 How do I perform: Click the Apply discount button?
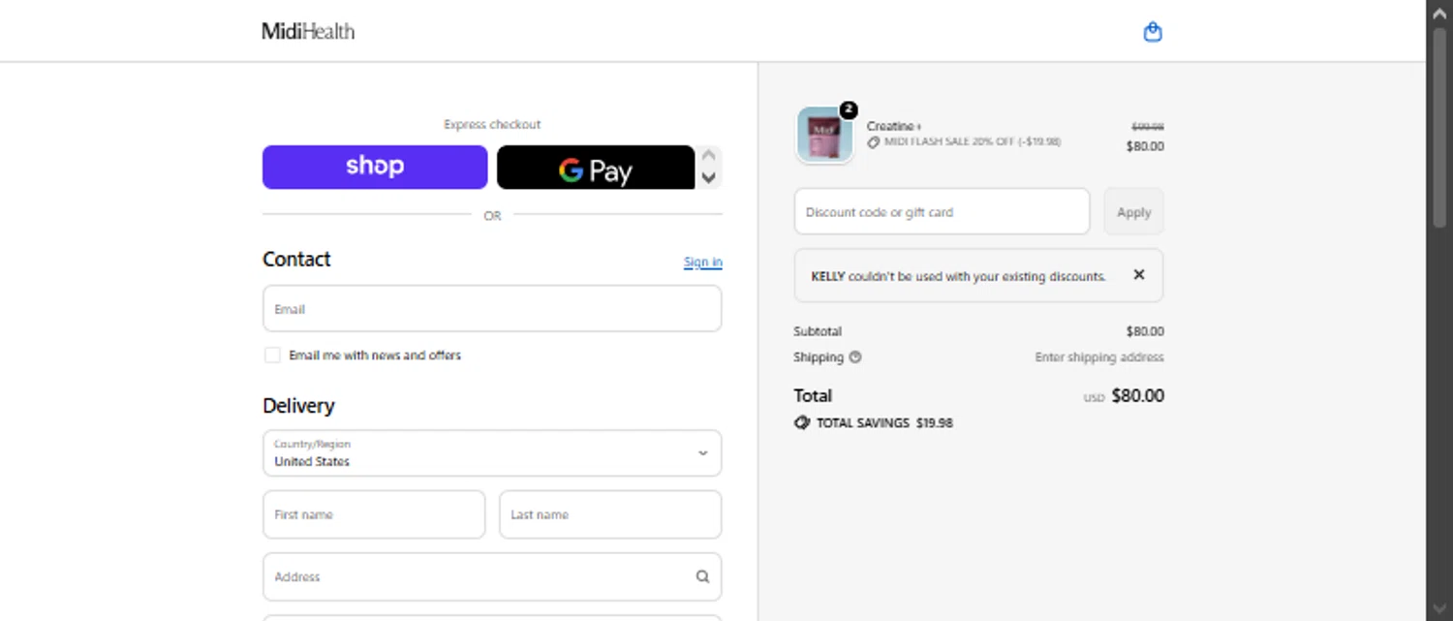(1133, 212)
